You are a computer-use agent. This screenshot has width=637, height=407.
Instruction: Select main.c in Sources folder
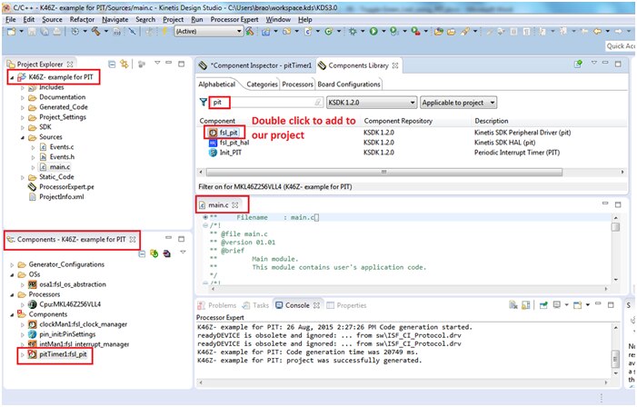coord(59,166)
